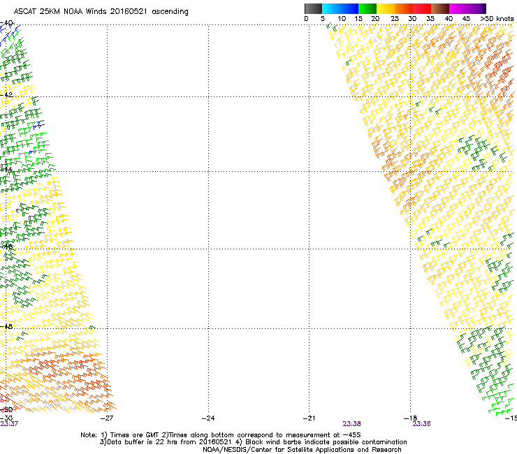Click the latitude label '-46'

point(6,247)
